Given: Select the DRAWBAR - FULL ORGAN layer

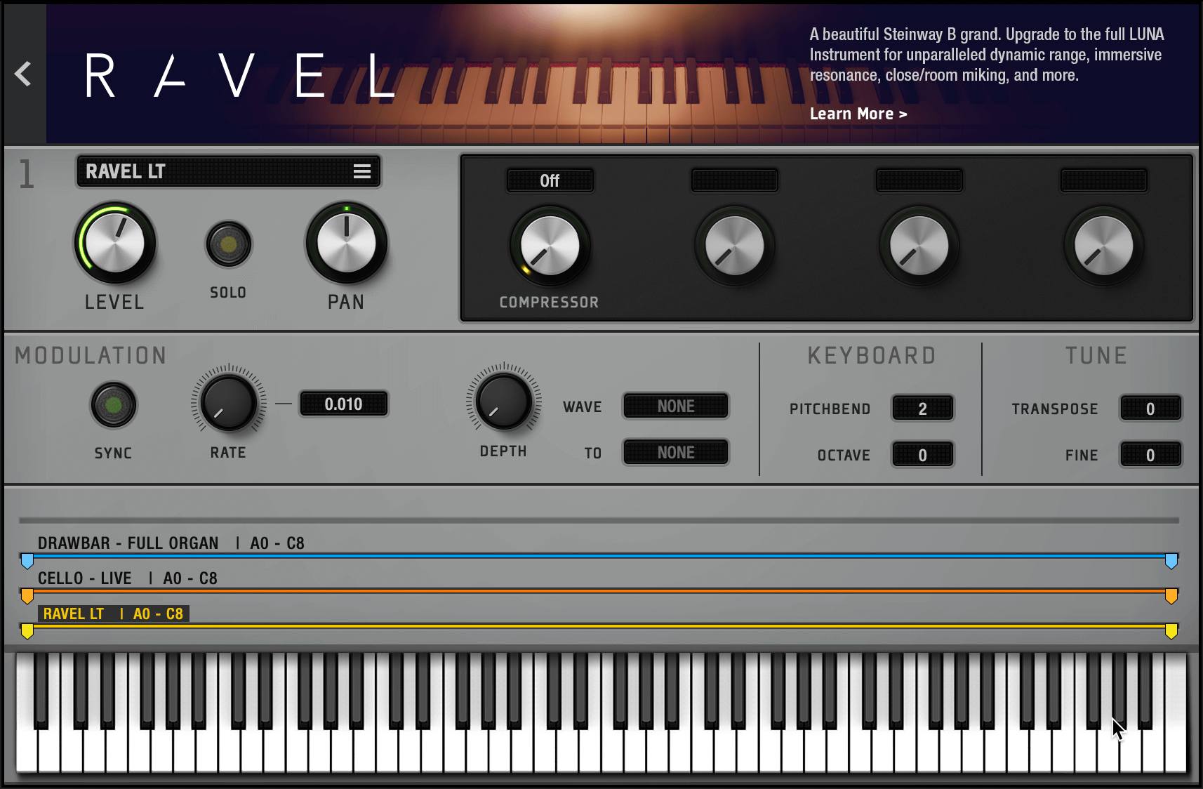Looking at the screenshot, I should 128,543.
